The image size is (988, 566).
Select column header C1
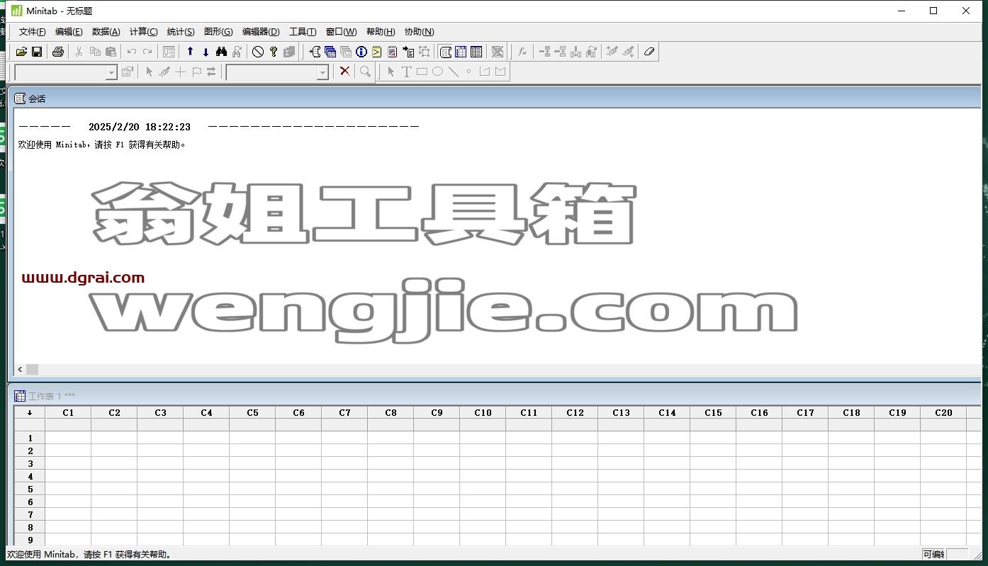pyautogui.click(x=68, y=412)
